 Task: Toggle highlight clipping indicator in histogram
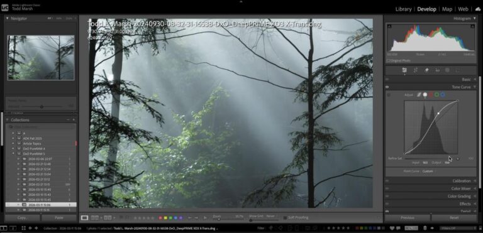pos(472,26)
